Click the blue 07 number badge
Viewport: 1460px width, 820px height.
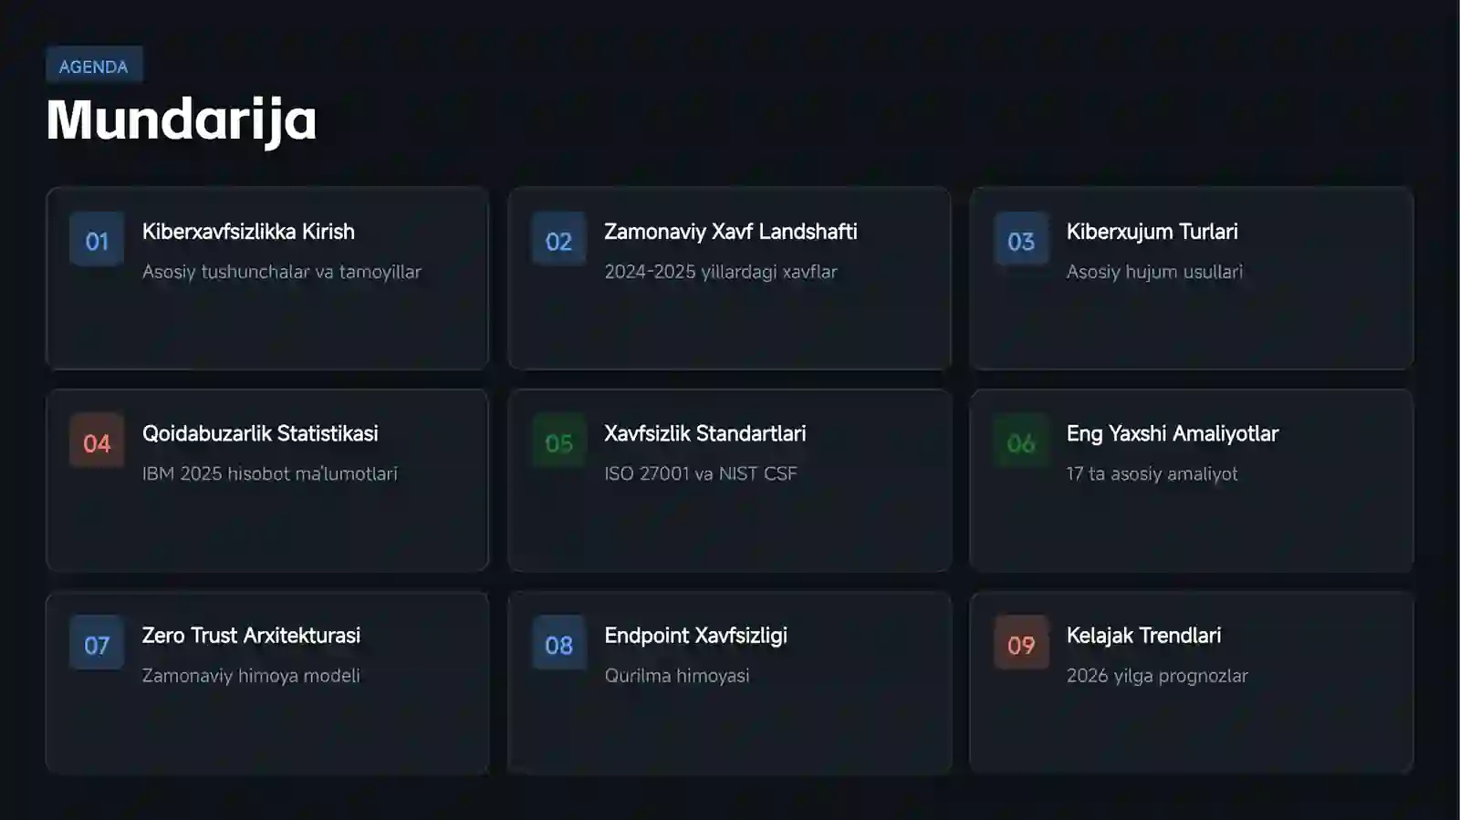click(x=97, y=643)
